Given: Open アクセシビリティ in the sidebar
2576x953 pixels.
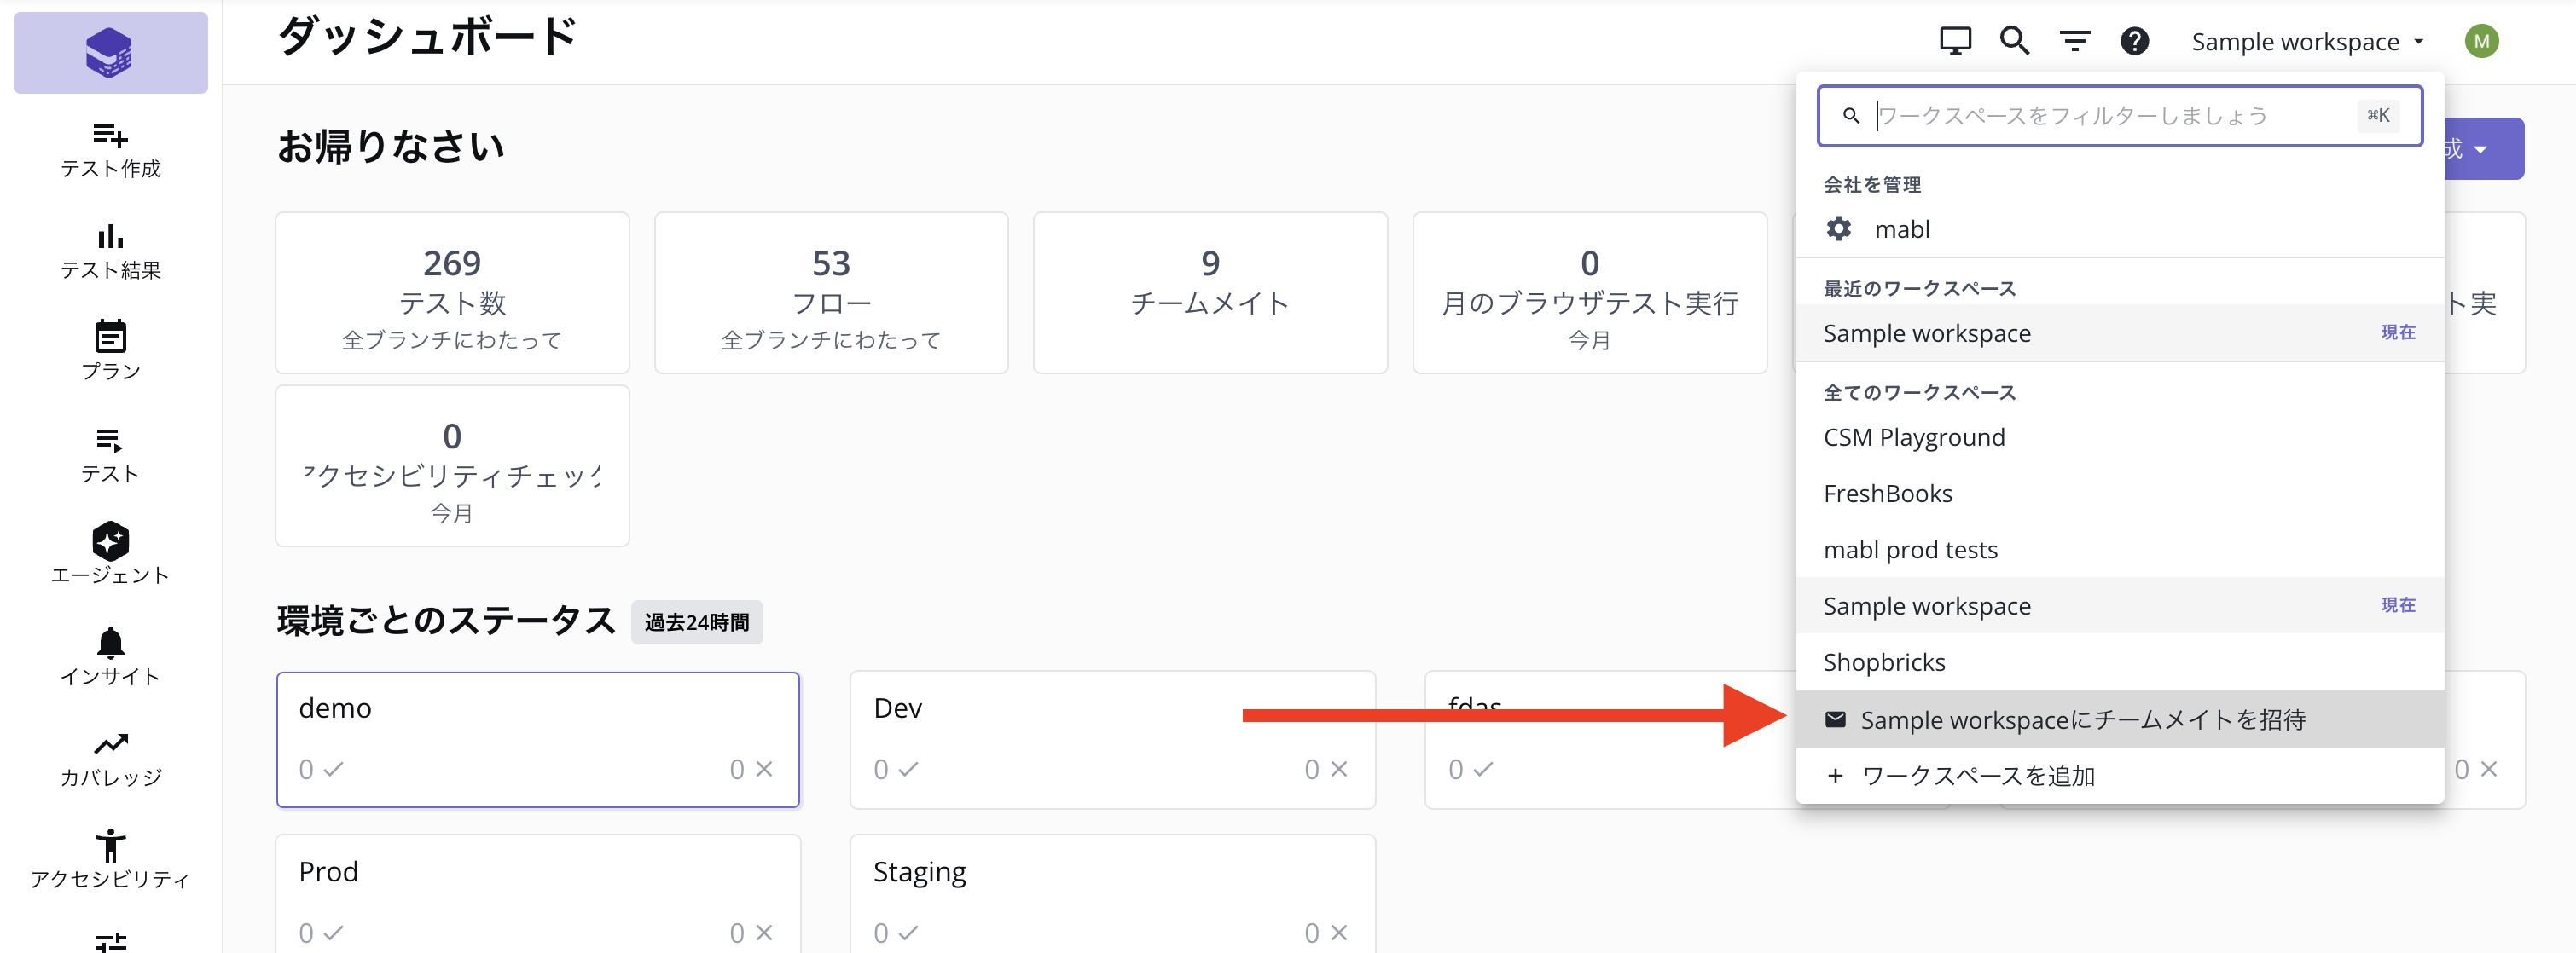Looking at the screenshot, I should point(110,859).
